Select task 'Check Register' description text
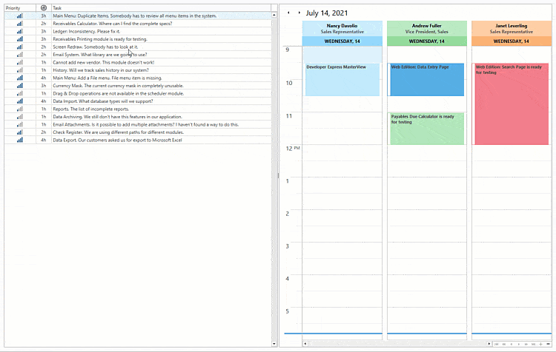The width and height of the screenshot is (556, 352). 118,132
